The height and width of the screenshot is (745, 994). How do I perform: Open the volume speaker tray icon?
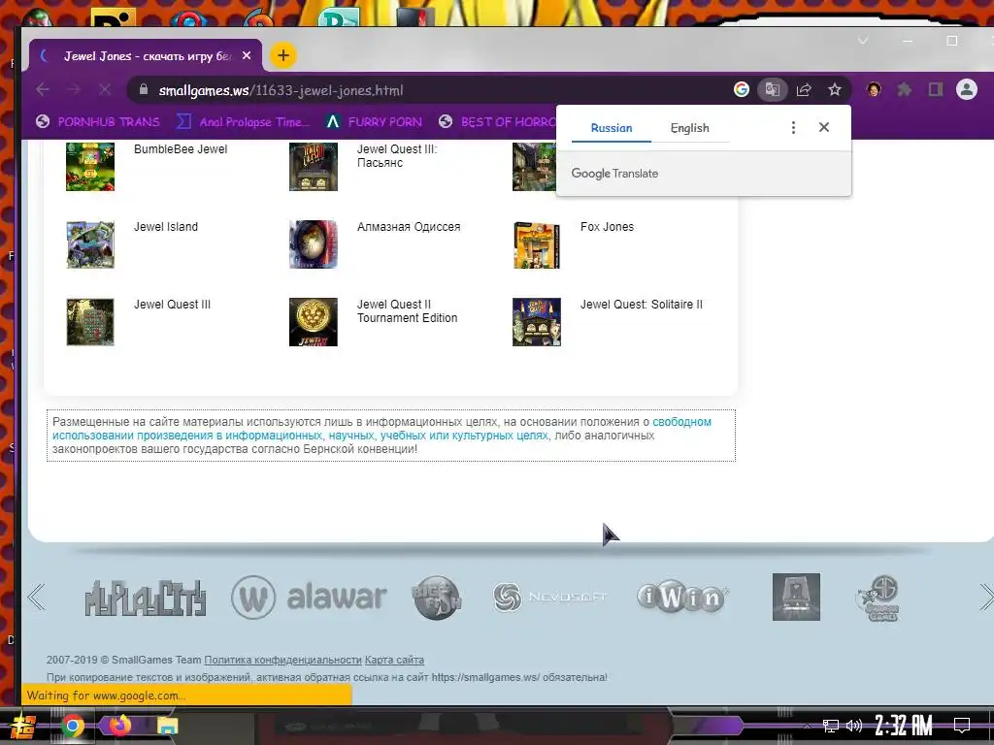coord(854,726)
